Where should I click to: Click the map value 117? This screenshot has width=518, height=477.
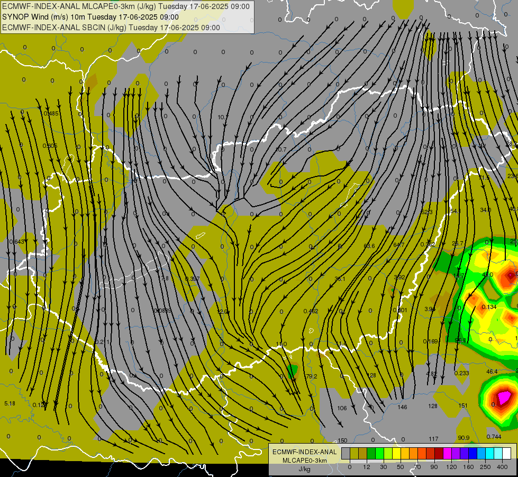[x=433, y=439]
